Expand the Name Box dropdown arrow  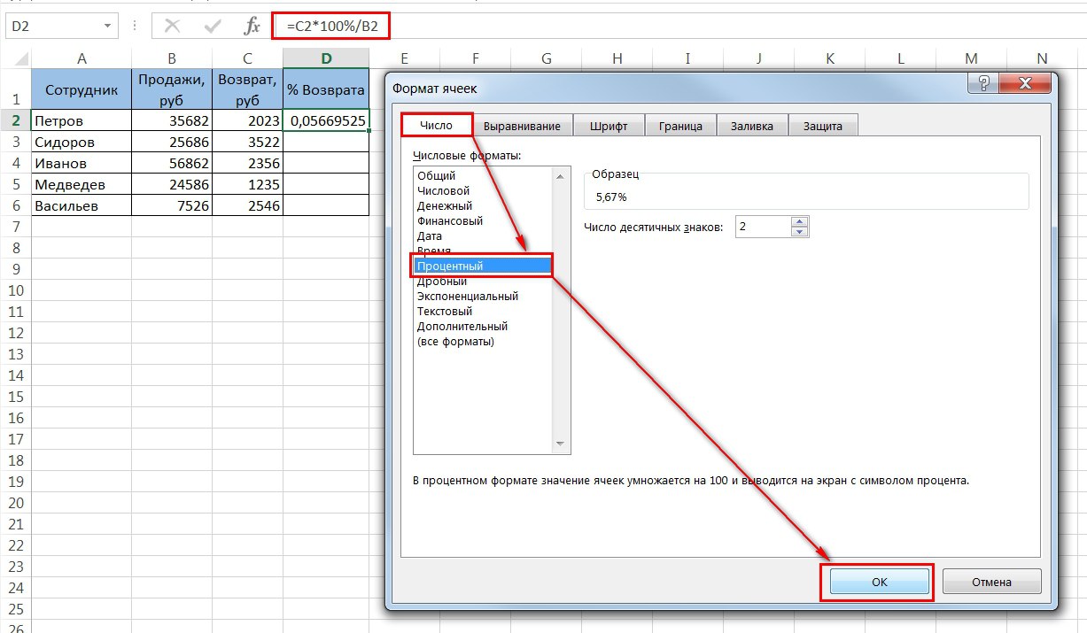[109, 27]
